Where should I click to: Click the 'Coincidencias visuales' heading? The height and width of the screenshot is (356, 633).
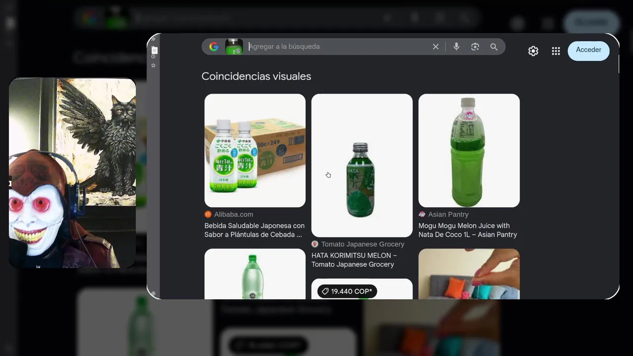[256, 76]
